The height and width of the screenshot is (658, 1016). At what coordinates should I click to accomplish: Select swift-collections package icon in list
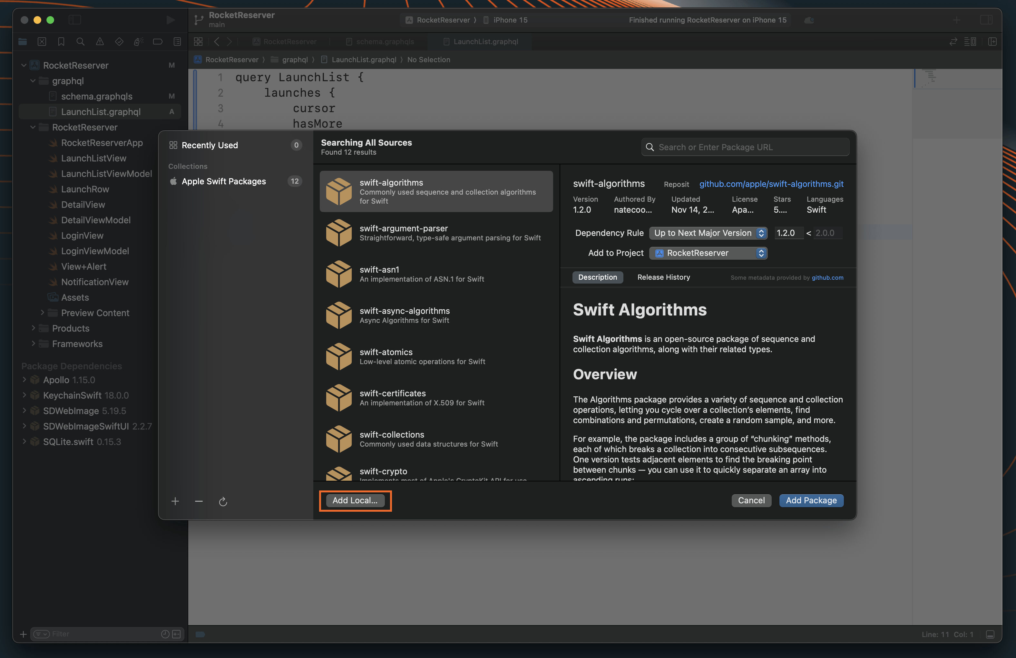[338, 439]
